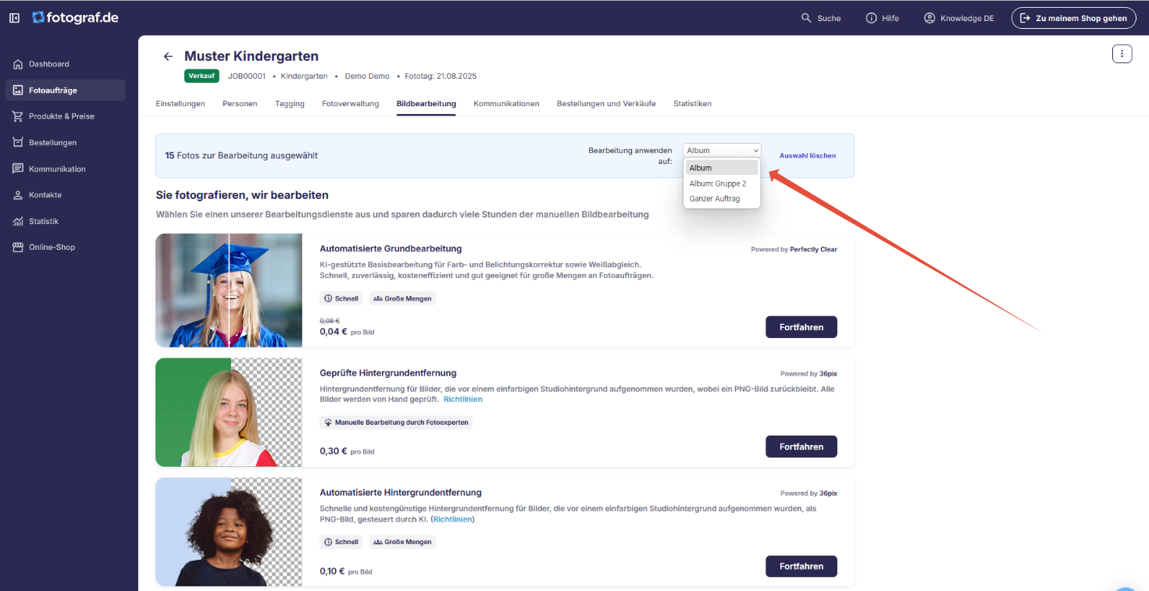Choose Ganzer Auftrag from the dropdown
The height and width of the screenshot is (591, 1149).
(722, 199)
